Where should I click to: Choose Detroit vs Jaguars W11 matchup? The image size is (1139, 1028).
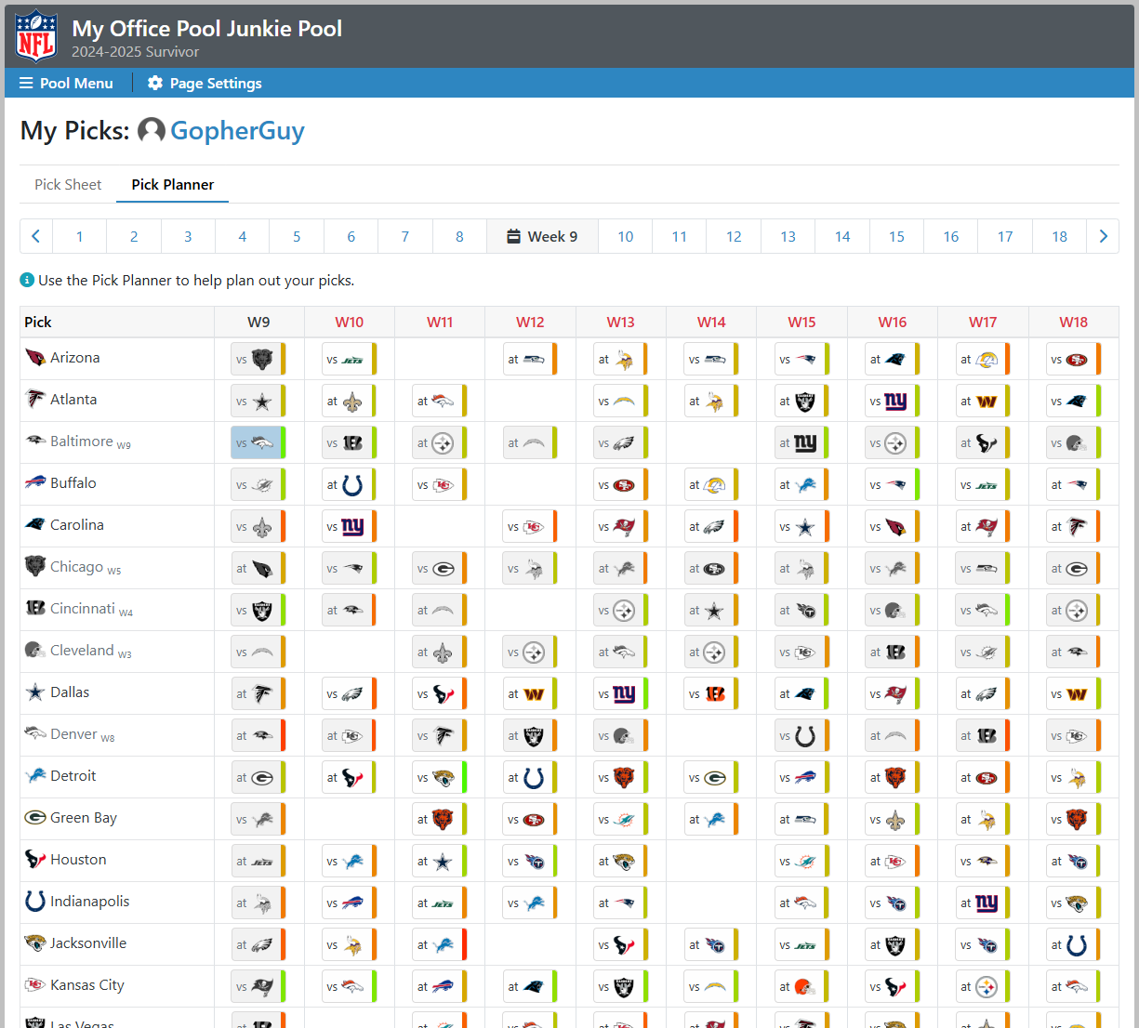click(x=439, y=778)
